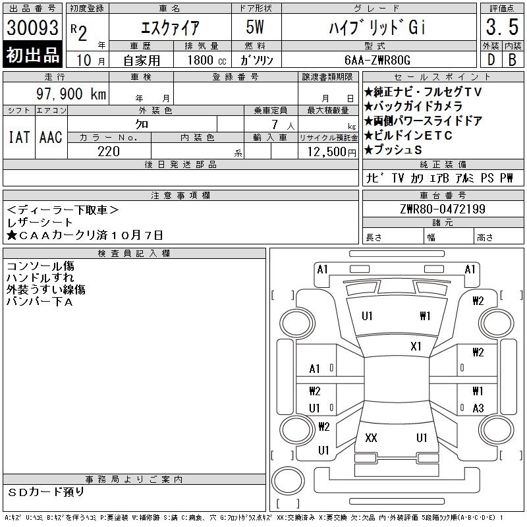Click the note ＜ディーラー下取車＞
This screenshot has height=527, width=527.
tap(63, 210)
